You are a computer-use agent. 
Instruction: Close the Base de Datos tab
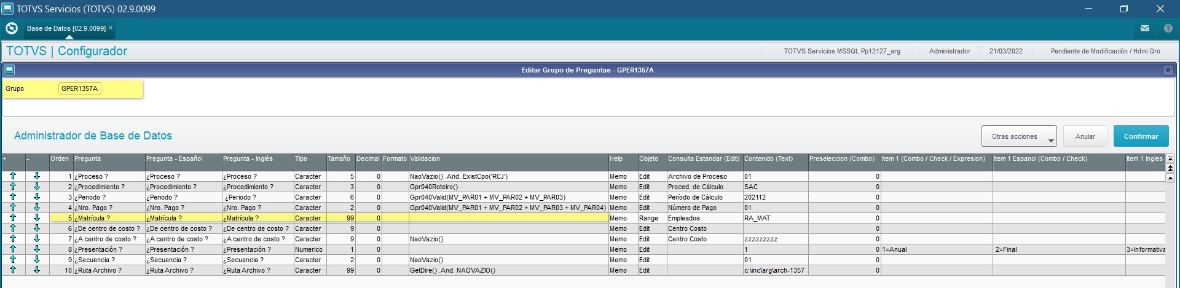coord(111,28)
